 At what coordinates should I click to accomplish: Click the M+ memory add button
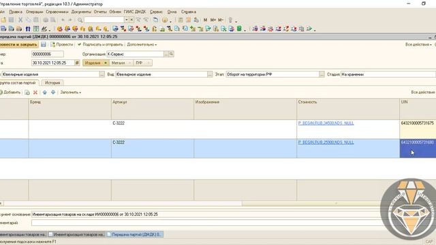tap(213, 20)
